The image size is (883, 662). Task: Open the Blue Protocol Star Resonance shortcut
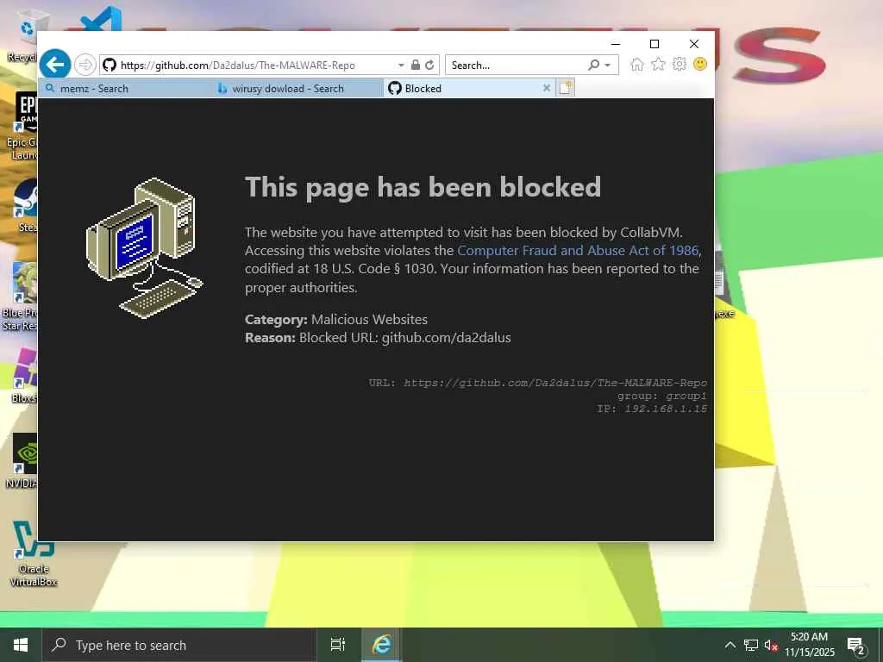pos(22,297)
